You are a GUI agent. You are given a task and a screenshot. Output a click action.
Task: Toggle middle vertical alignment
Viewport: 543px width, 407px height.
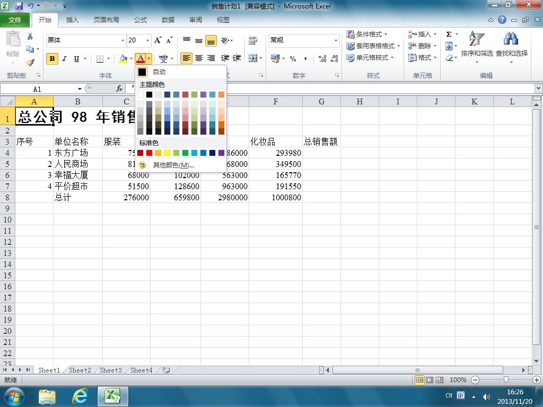(x=199, y=40)
